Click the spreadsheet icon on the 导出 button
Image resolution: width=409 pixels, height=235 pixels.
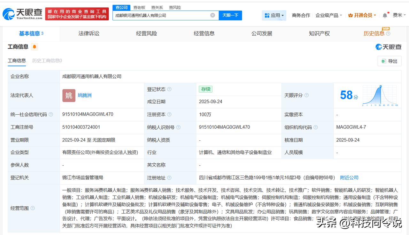[x=383, y=61]
